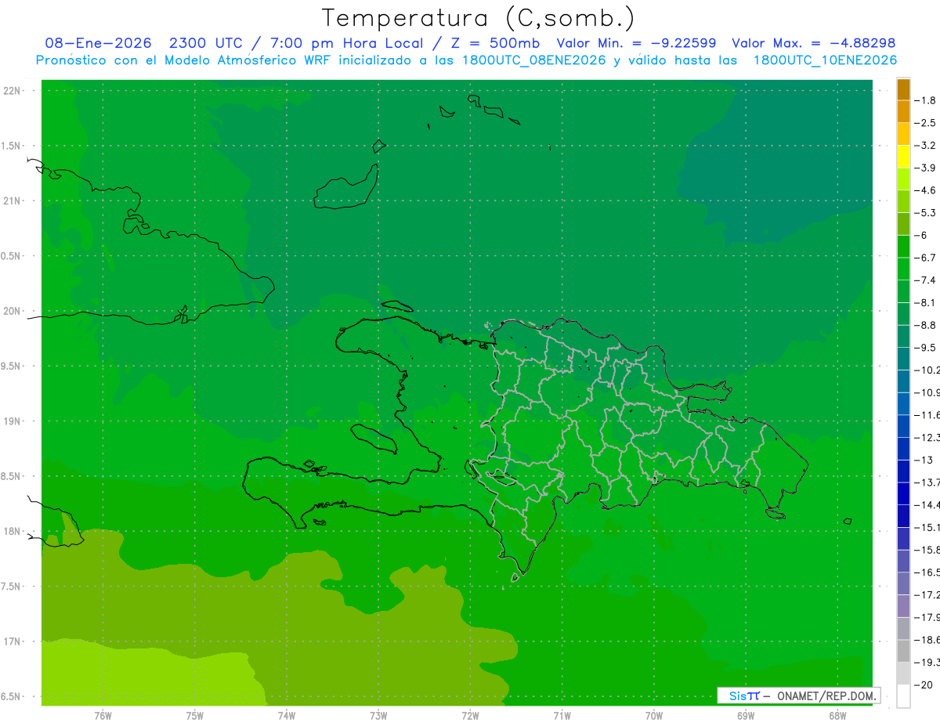Click the longitude label 69W
The height and width of the screenshot is (726, 940).
pyautogui.click(x=746, y=715)
